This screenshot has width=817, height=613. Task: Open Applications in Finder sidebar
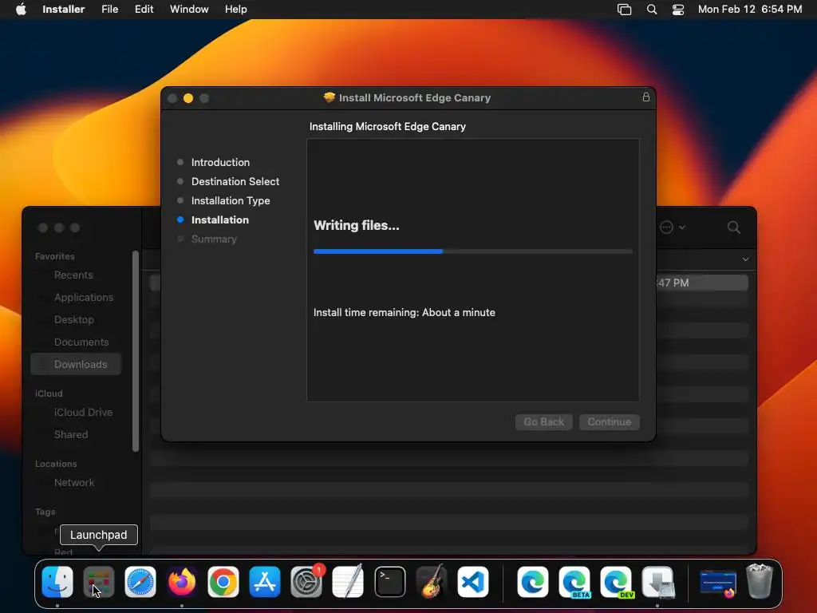(84, 297)
